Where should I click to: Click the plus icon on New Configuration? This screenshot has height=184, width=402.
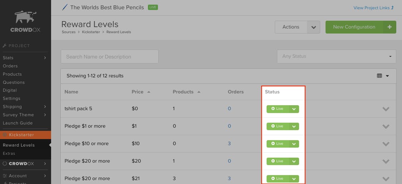[x=390, y=27]
